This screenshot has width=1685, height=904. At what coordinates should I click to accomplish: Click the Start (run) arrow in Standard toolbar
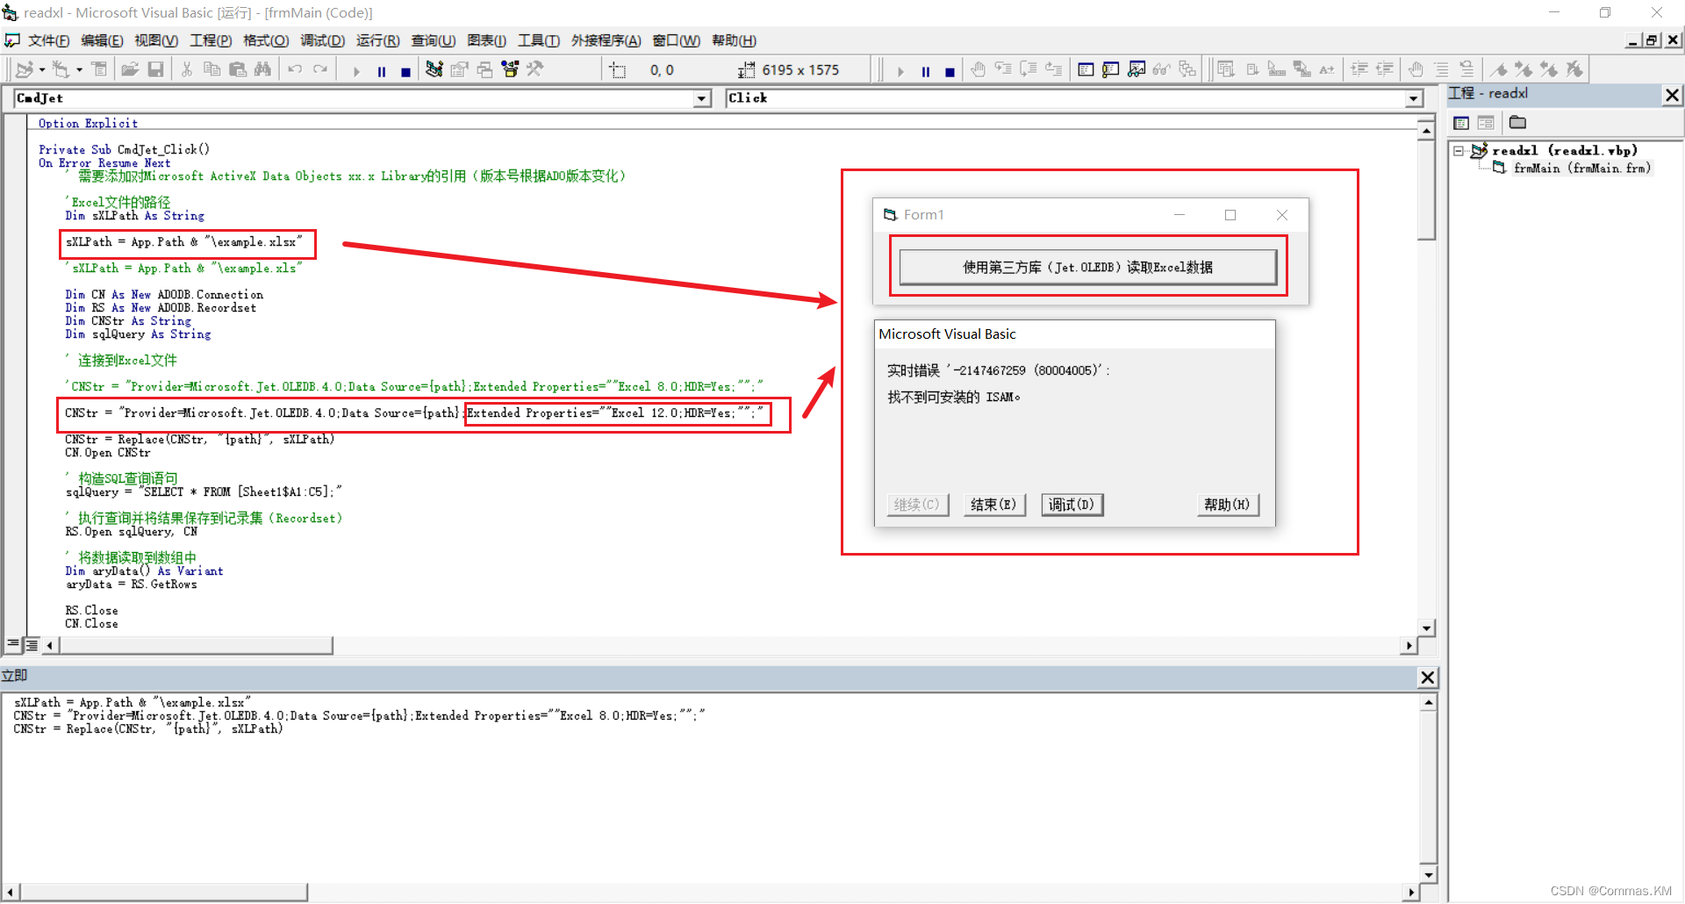356,71
